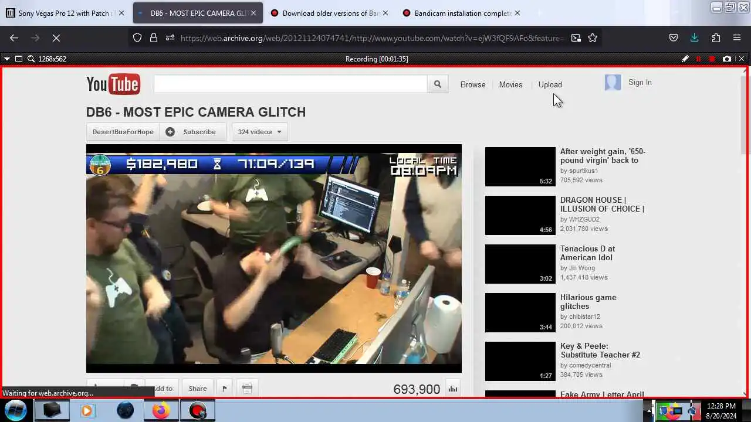Open 'DRAGON HOUSE | ILLUSION OF CHOICE' link
751x422 pixels.
[602, 205]
